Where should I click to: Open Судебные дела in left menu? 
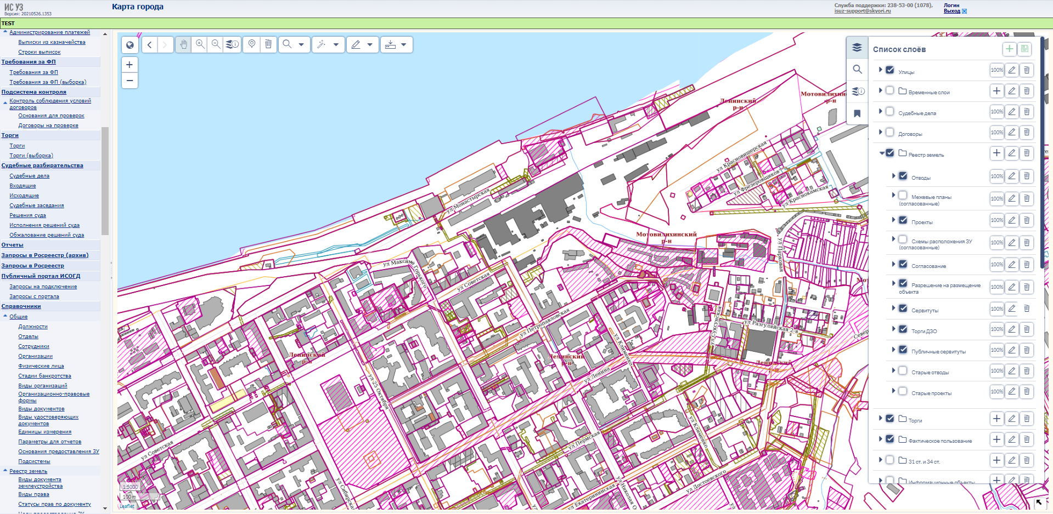tap(29, 176)
